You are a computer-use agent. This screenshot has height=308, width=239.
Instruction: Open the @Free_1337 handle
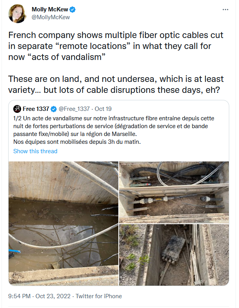73,109
